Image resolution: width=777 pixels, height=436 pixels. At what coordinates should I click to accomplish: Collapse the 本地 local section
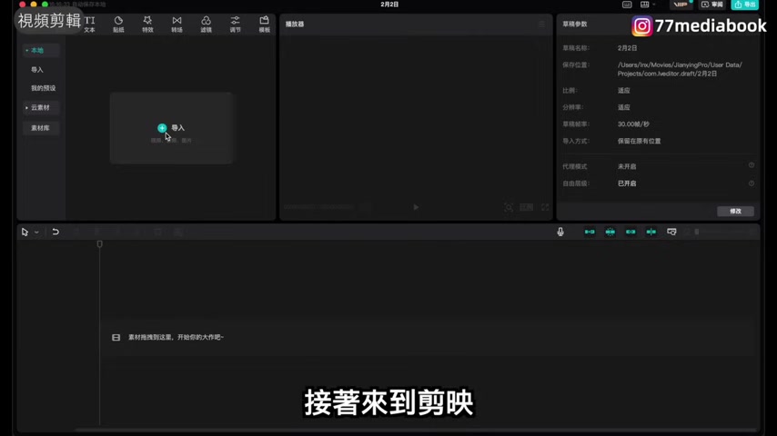[x=41, y=51]
